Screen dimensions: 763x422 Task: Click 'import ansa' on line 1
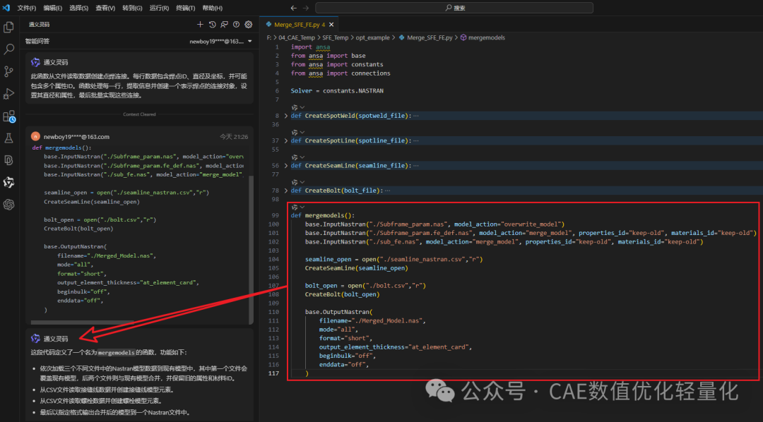pos(310,47)
